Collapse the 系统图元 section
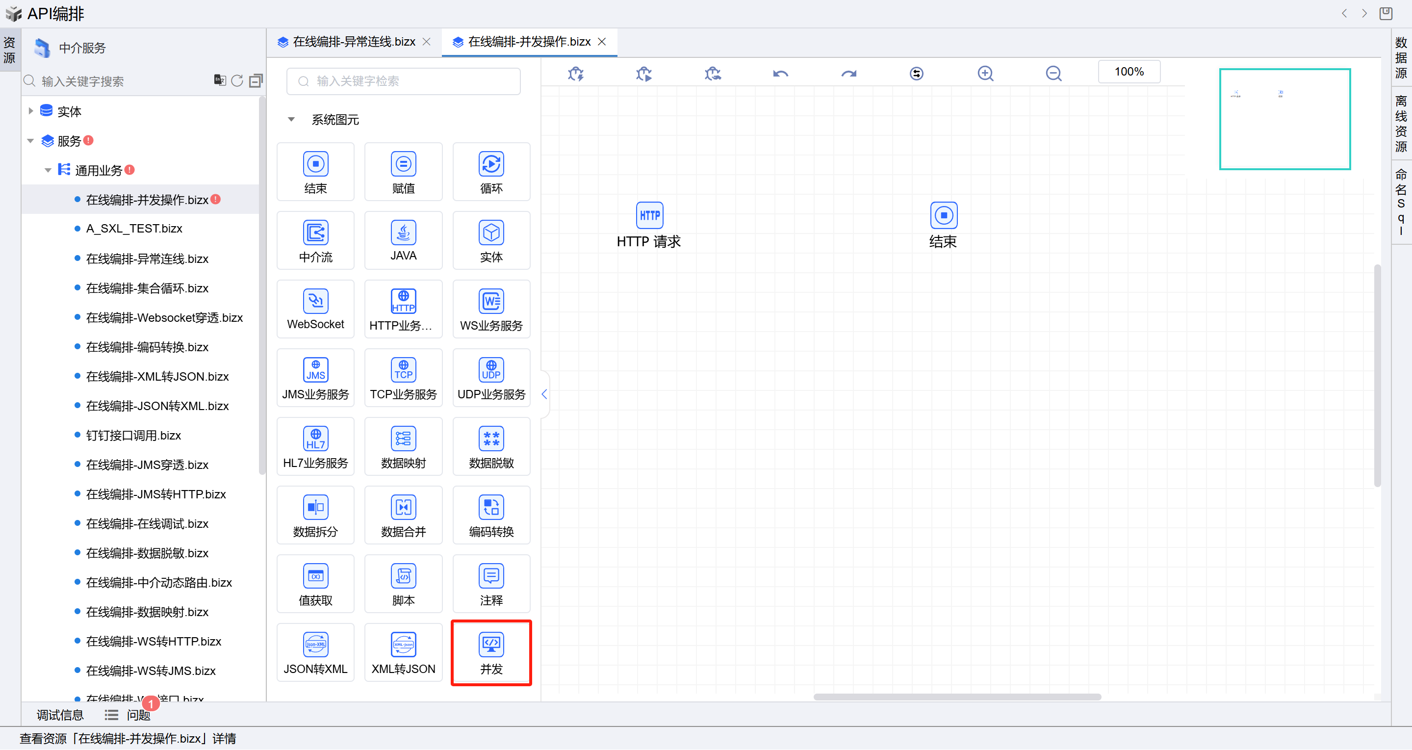Image resolution: width=1412 pixels, height=750 pixels. (x=291, y=120)
